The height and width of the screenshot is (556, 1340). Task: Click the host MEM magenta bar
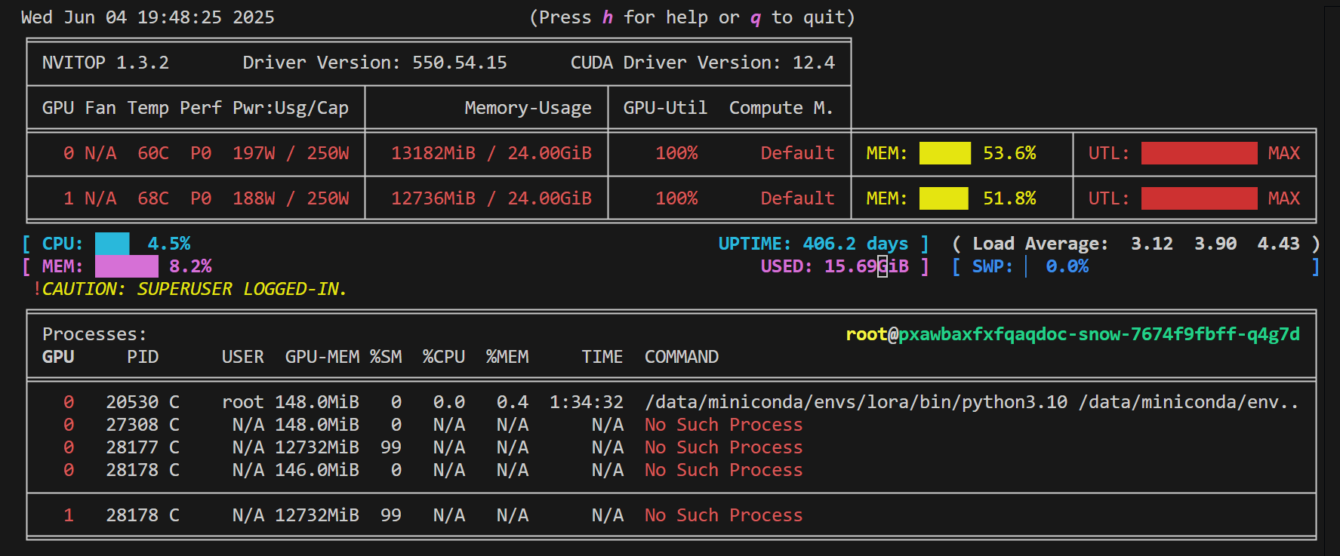(x=127, y=266)
